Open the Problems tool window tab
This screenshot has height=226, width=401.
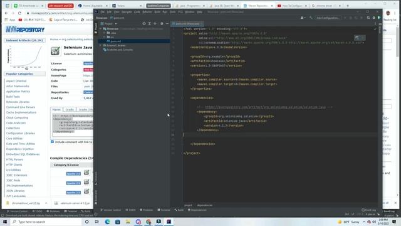[147, 210]
